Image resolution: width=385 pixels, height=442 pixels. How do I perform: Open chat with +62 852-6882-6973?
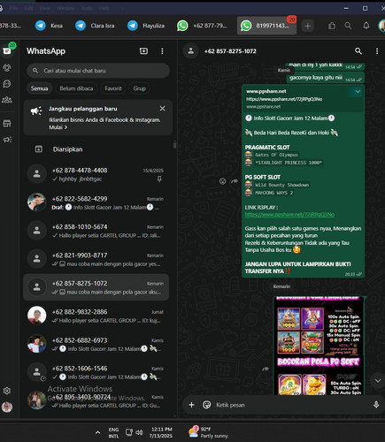click(x=96, y=344)
